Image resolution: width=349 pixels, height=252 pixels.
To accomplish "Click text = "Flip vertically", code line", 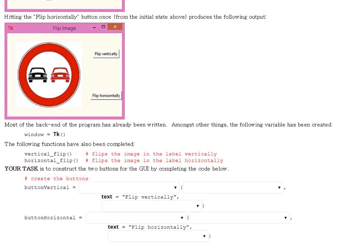I will 140,197.
